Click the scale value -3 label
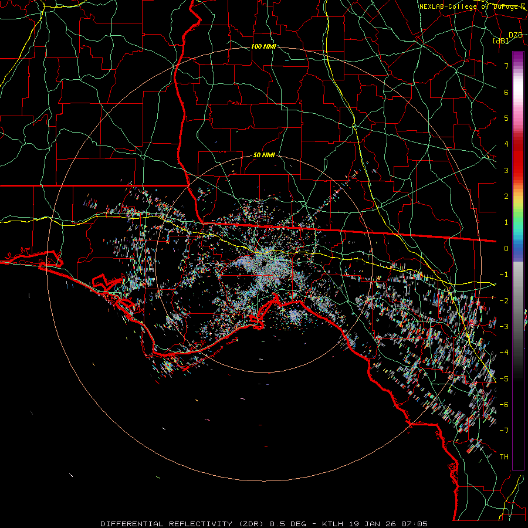This screenshot has height=528, width=528. pos(504,327)
